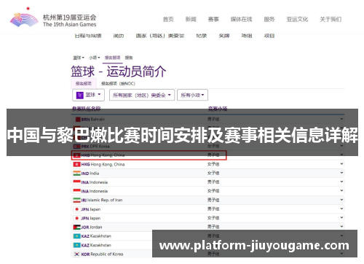Viewport: 364px width, 264px height.
Task: Click the INA Indonesia team name in the 男子组 row
Action: [95, 182]
